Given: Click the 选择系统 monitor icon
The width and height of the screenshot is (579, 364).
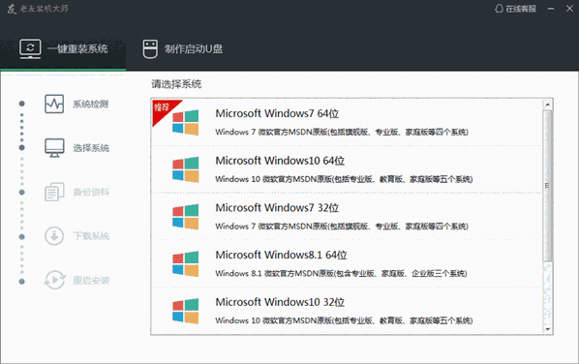Looking at the screenshot, I should pos(54,148).
